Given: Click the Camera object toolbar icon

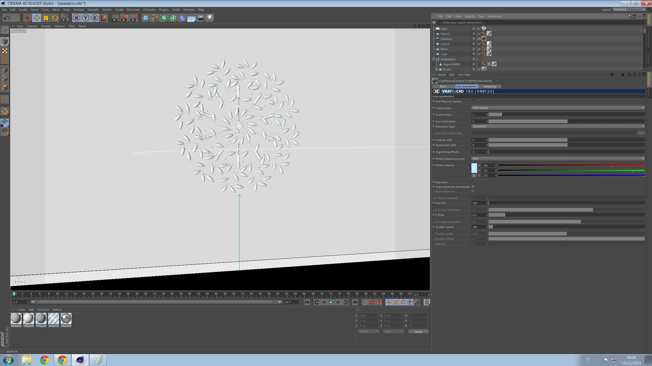Looking at the screenshot, I should [201, 18].
